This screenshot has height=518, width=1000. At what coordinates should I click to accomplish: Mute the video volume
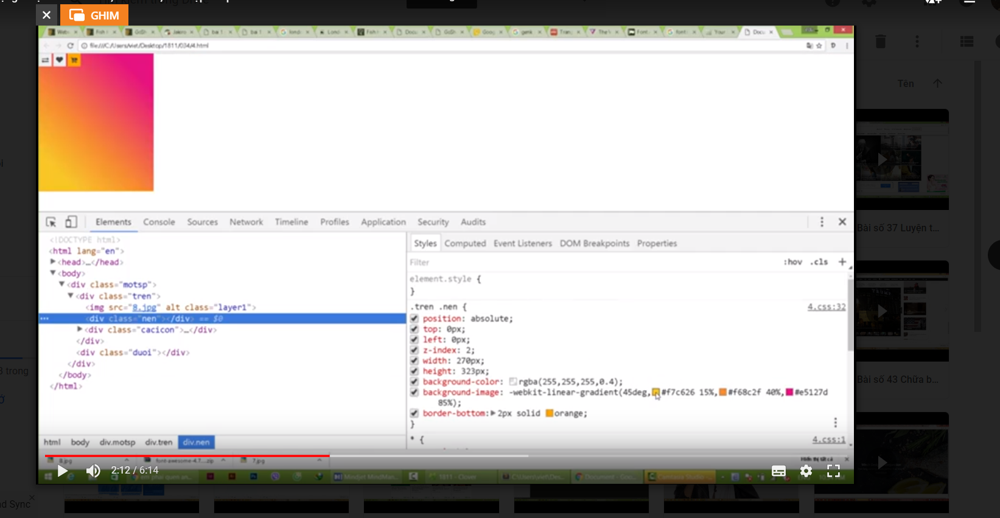coord(93,471)
